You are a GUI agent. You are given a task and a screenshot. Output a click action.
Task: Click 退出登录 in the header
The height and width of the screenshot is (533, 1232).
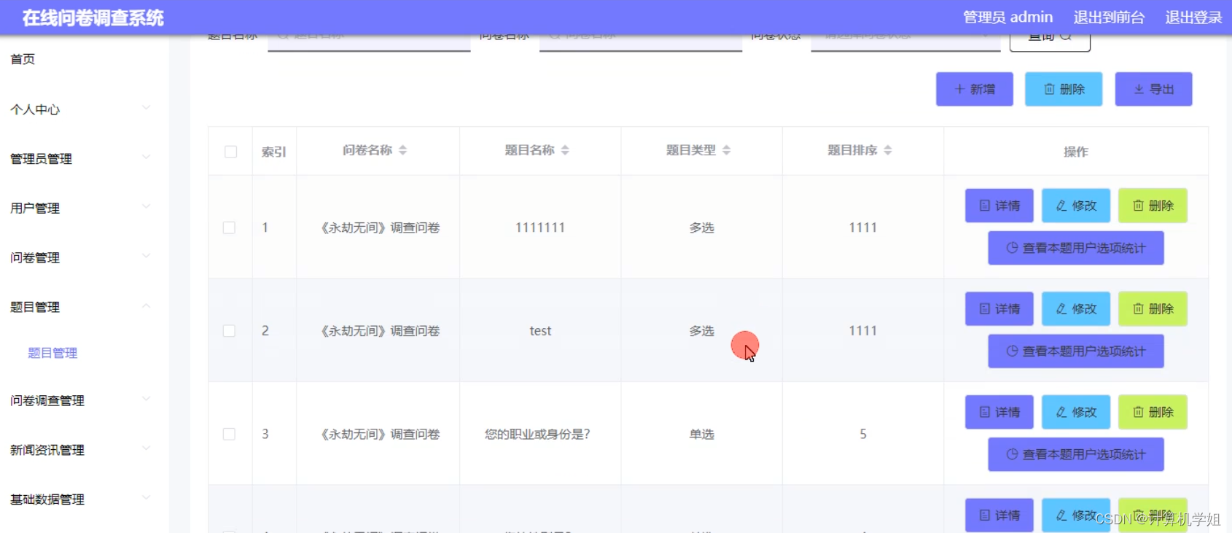click(1193, 17)
